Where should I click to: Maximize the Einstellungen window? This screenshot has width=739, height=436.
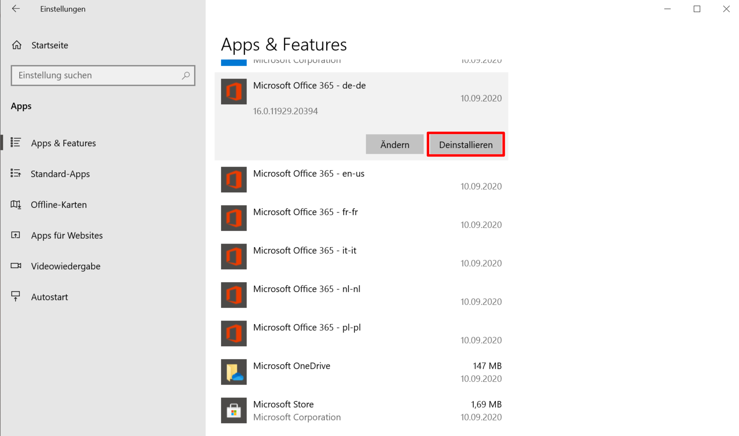coord(697,9)
